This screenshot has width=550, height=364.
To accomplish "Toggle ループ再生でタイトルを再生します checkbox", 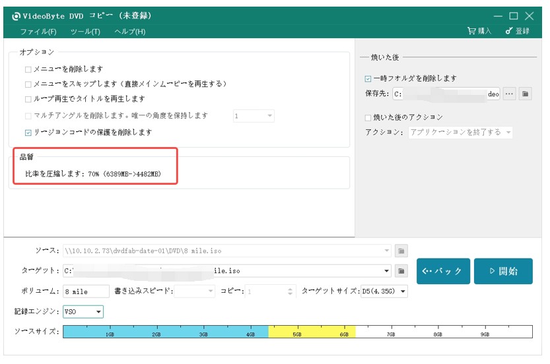I will 28,99.
